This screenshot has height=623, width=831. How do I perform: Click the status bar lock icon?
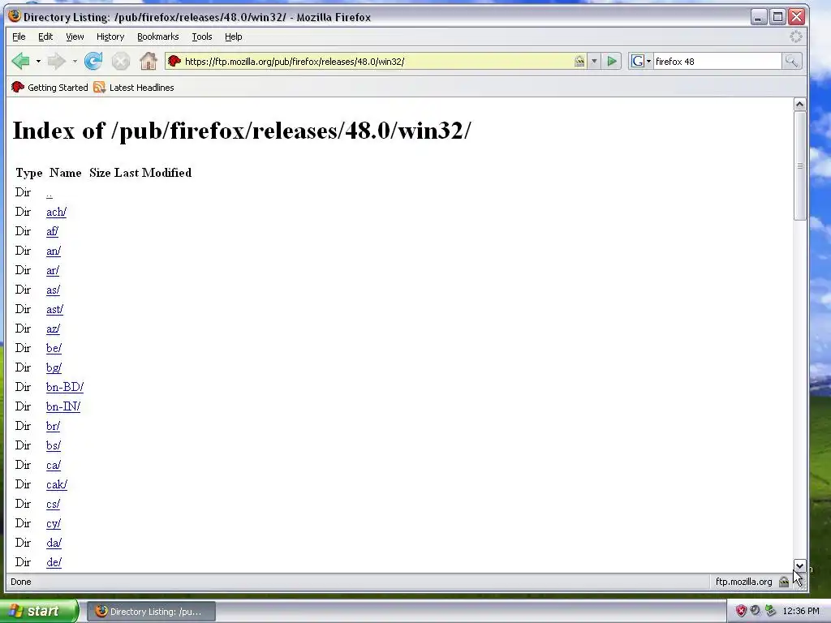tap(784, 582)
